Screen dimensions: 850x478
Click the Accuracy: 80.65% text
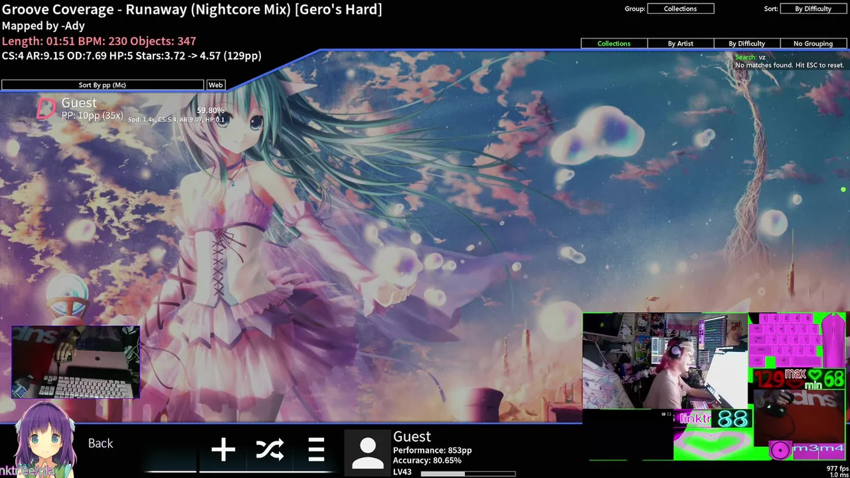427,460
